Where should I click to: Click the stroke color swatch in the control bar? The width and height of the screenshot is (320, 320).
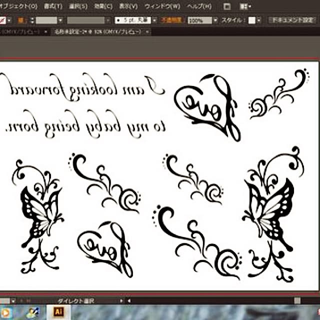(2, 20)
